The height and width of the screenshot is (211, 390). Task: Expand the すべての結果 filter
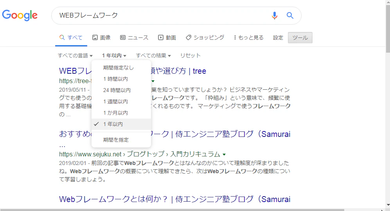click(153, 55)
